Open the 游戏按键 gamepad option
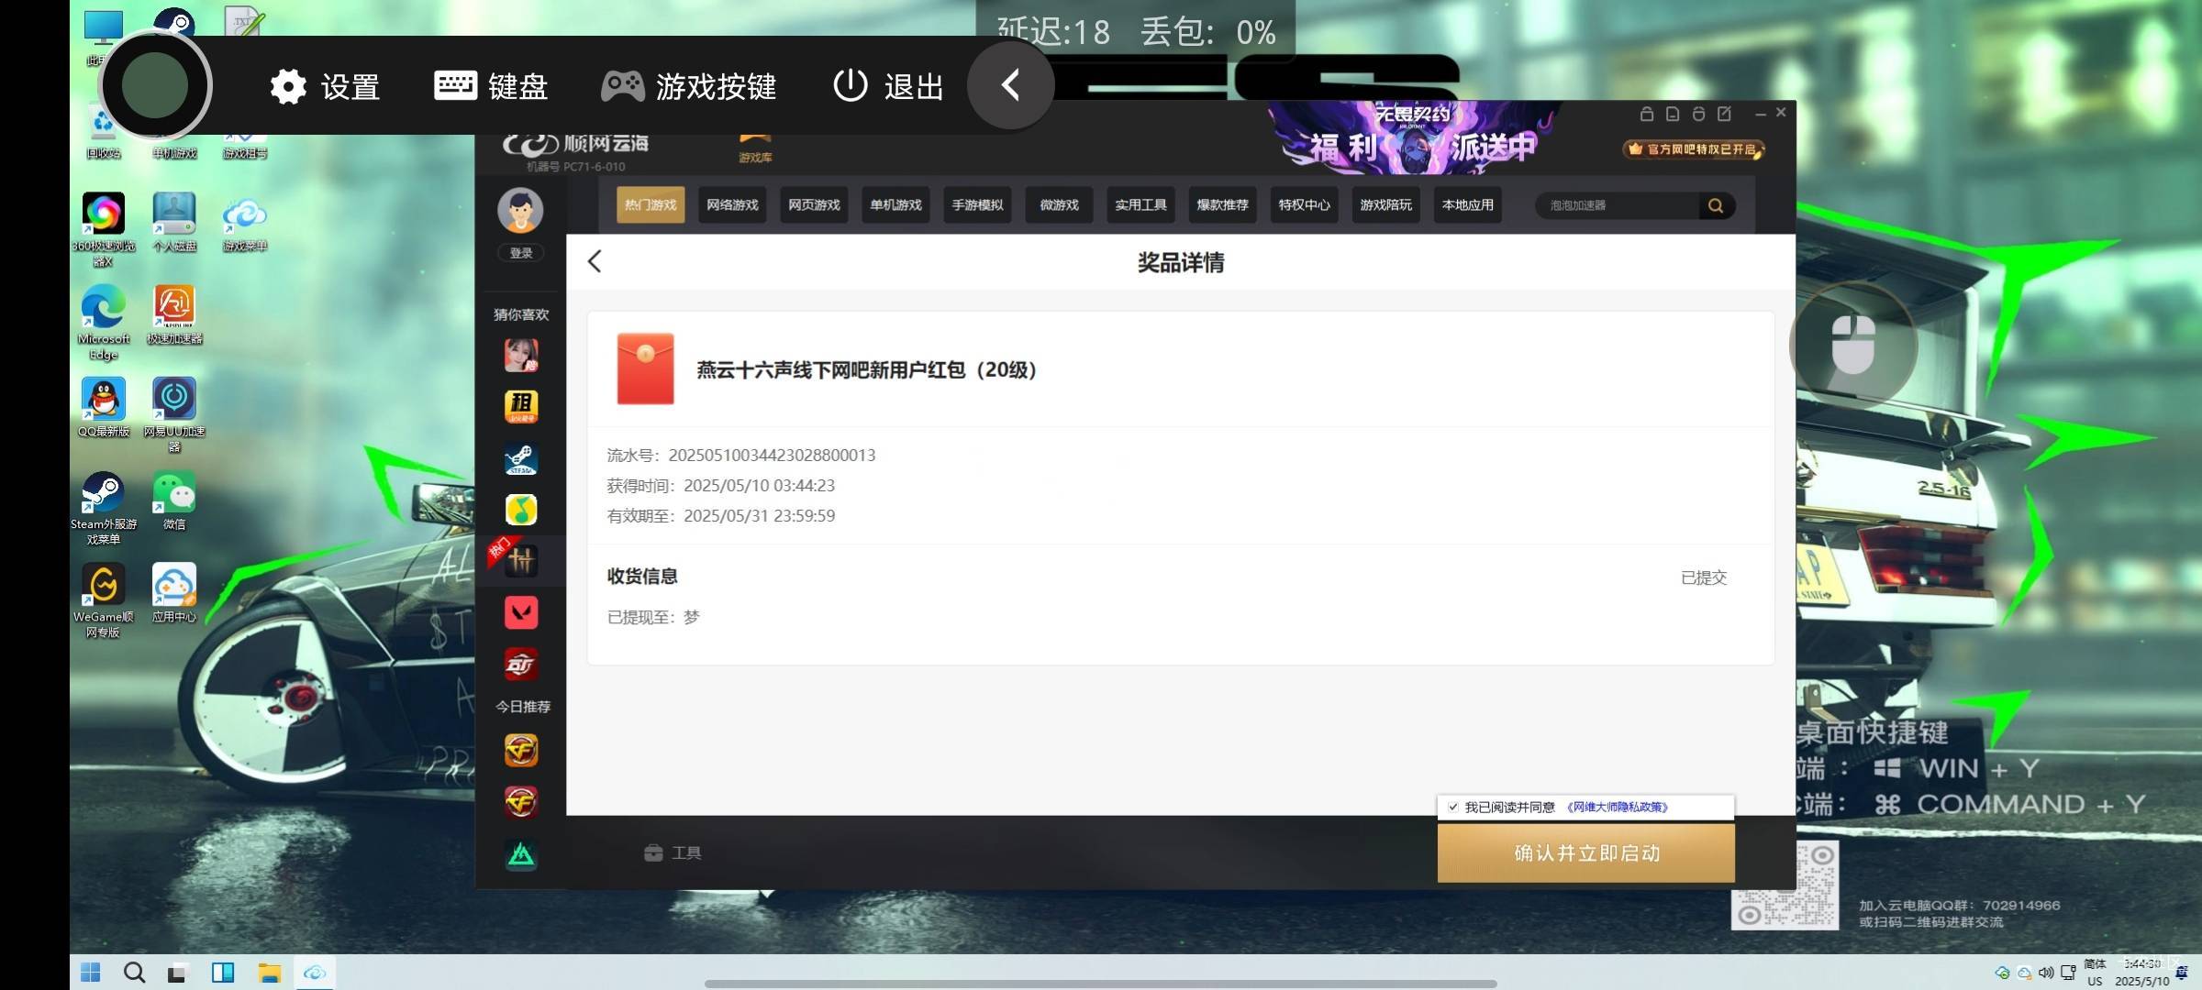2202x990 pixels. point(688,87)
